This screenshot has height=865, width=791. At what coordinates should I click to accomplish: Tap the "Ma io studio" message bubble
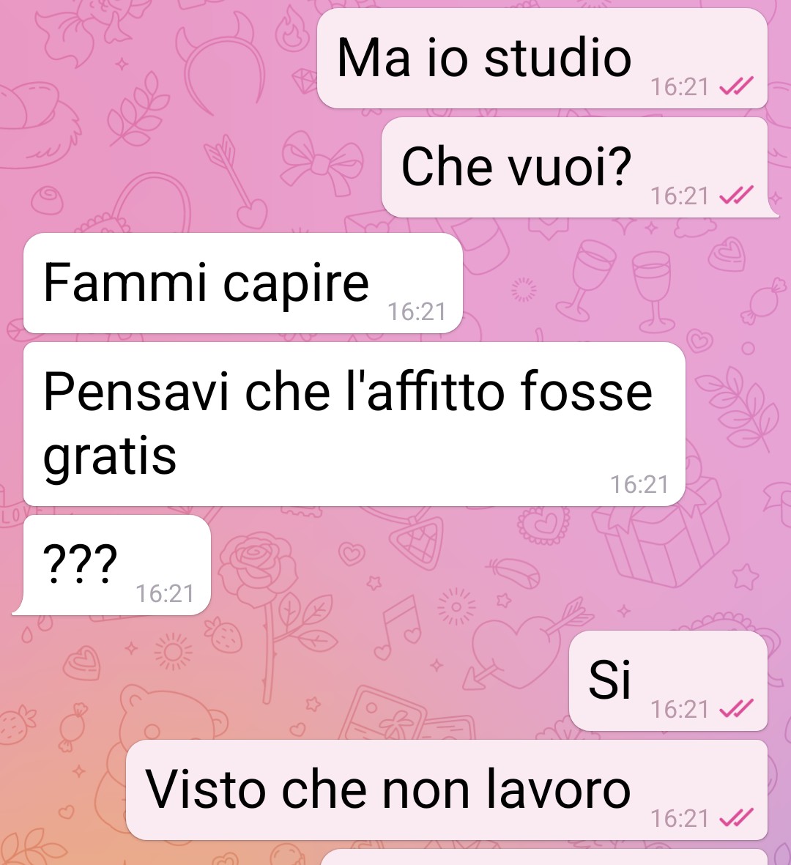pos(542,59)
